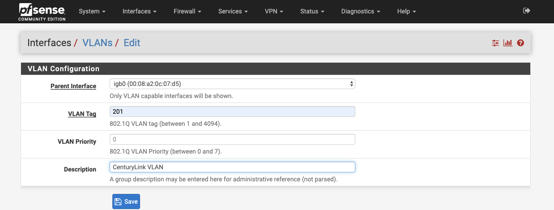Open the Diagnostics menu

tap(361, 11)
